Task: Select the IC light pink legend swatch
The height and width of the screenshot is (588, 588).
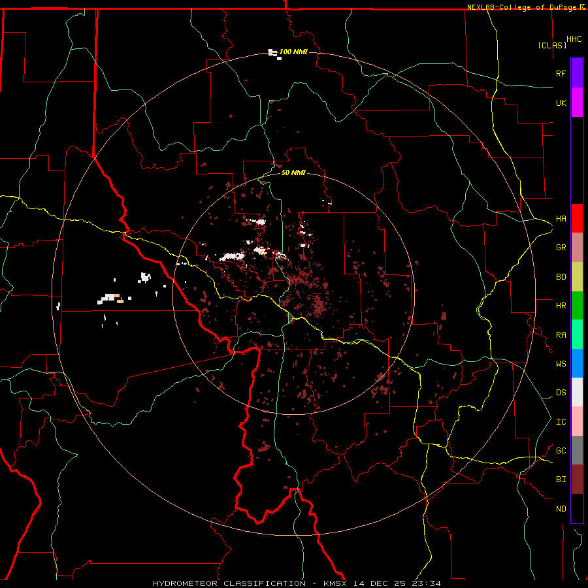Action: (x=577, y=421)
